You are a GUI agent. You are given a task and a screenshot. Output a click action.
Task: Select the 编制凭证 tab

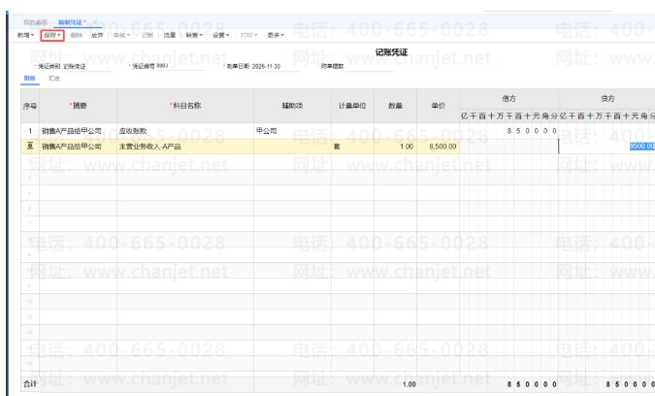tap(70, 22)
